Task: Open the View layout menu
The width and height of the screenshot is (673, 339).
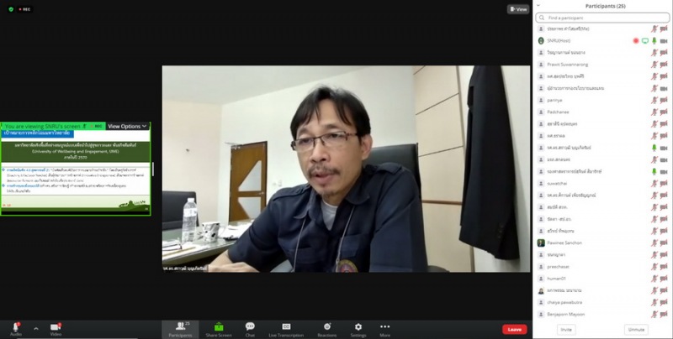Action: coord(518,9)
